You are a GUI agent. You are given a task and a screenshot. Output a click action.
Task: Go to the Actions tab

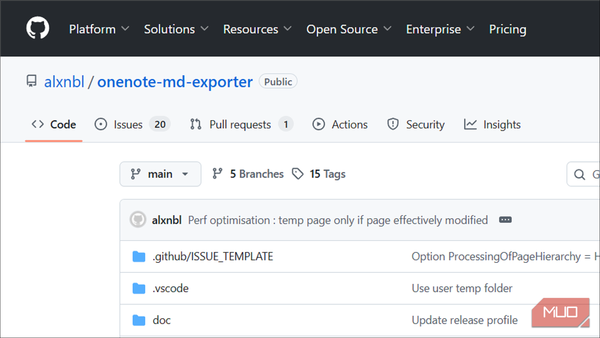coord(340,124)
